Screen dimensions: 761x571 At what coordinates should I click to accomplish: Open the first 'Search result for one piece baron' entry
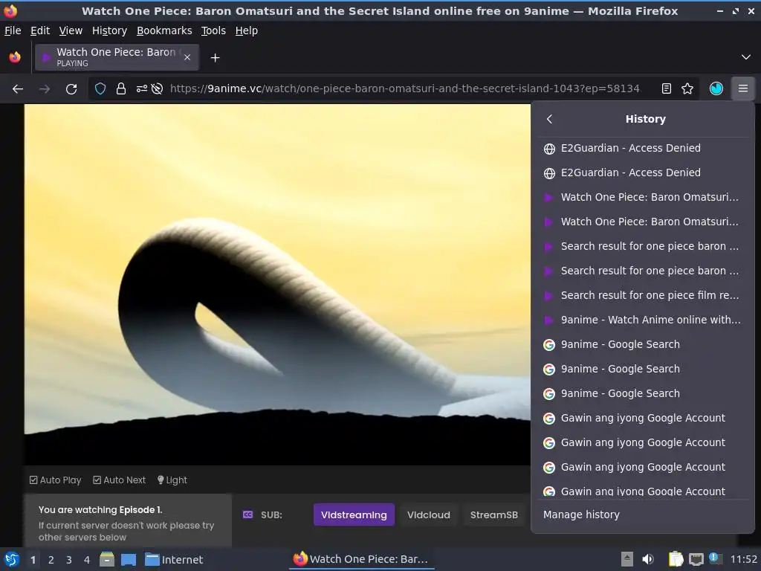click(643, 246)
